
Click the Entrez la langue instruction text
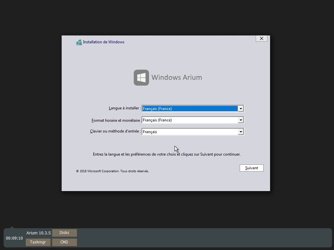click(x=167, y=154)
